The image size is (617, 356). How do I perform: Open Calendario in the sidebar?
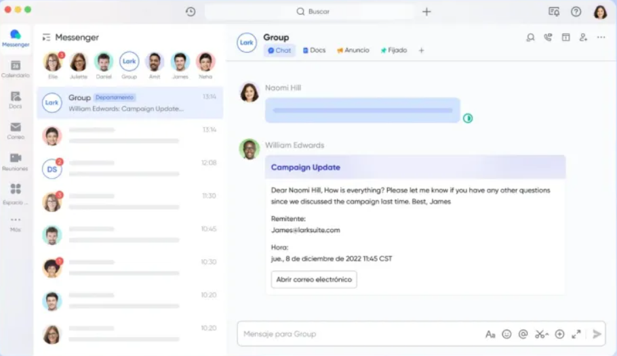pyautogui.click(x=16, y=69)
